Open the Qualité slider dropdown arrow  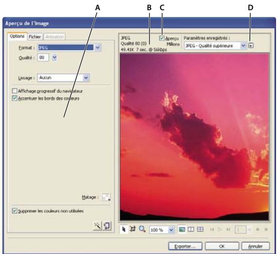click(54, 57)
